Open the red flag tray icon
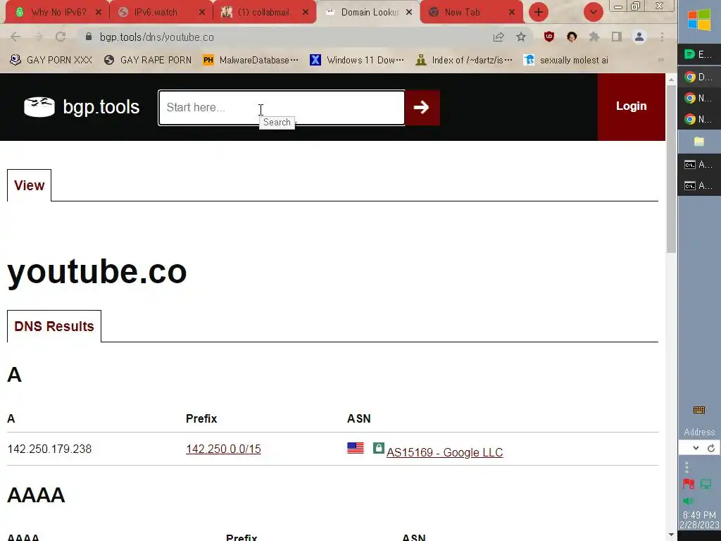The height and width of the screenshot is (541, 721). point(689,484)
